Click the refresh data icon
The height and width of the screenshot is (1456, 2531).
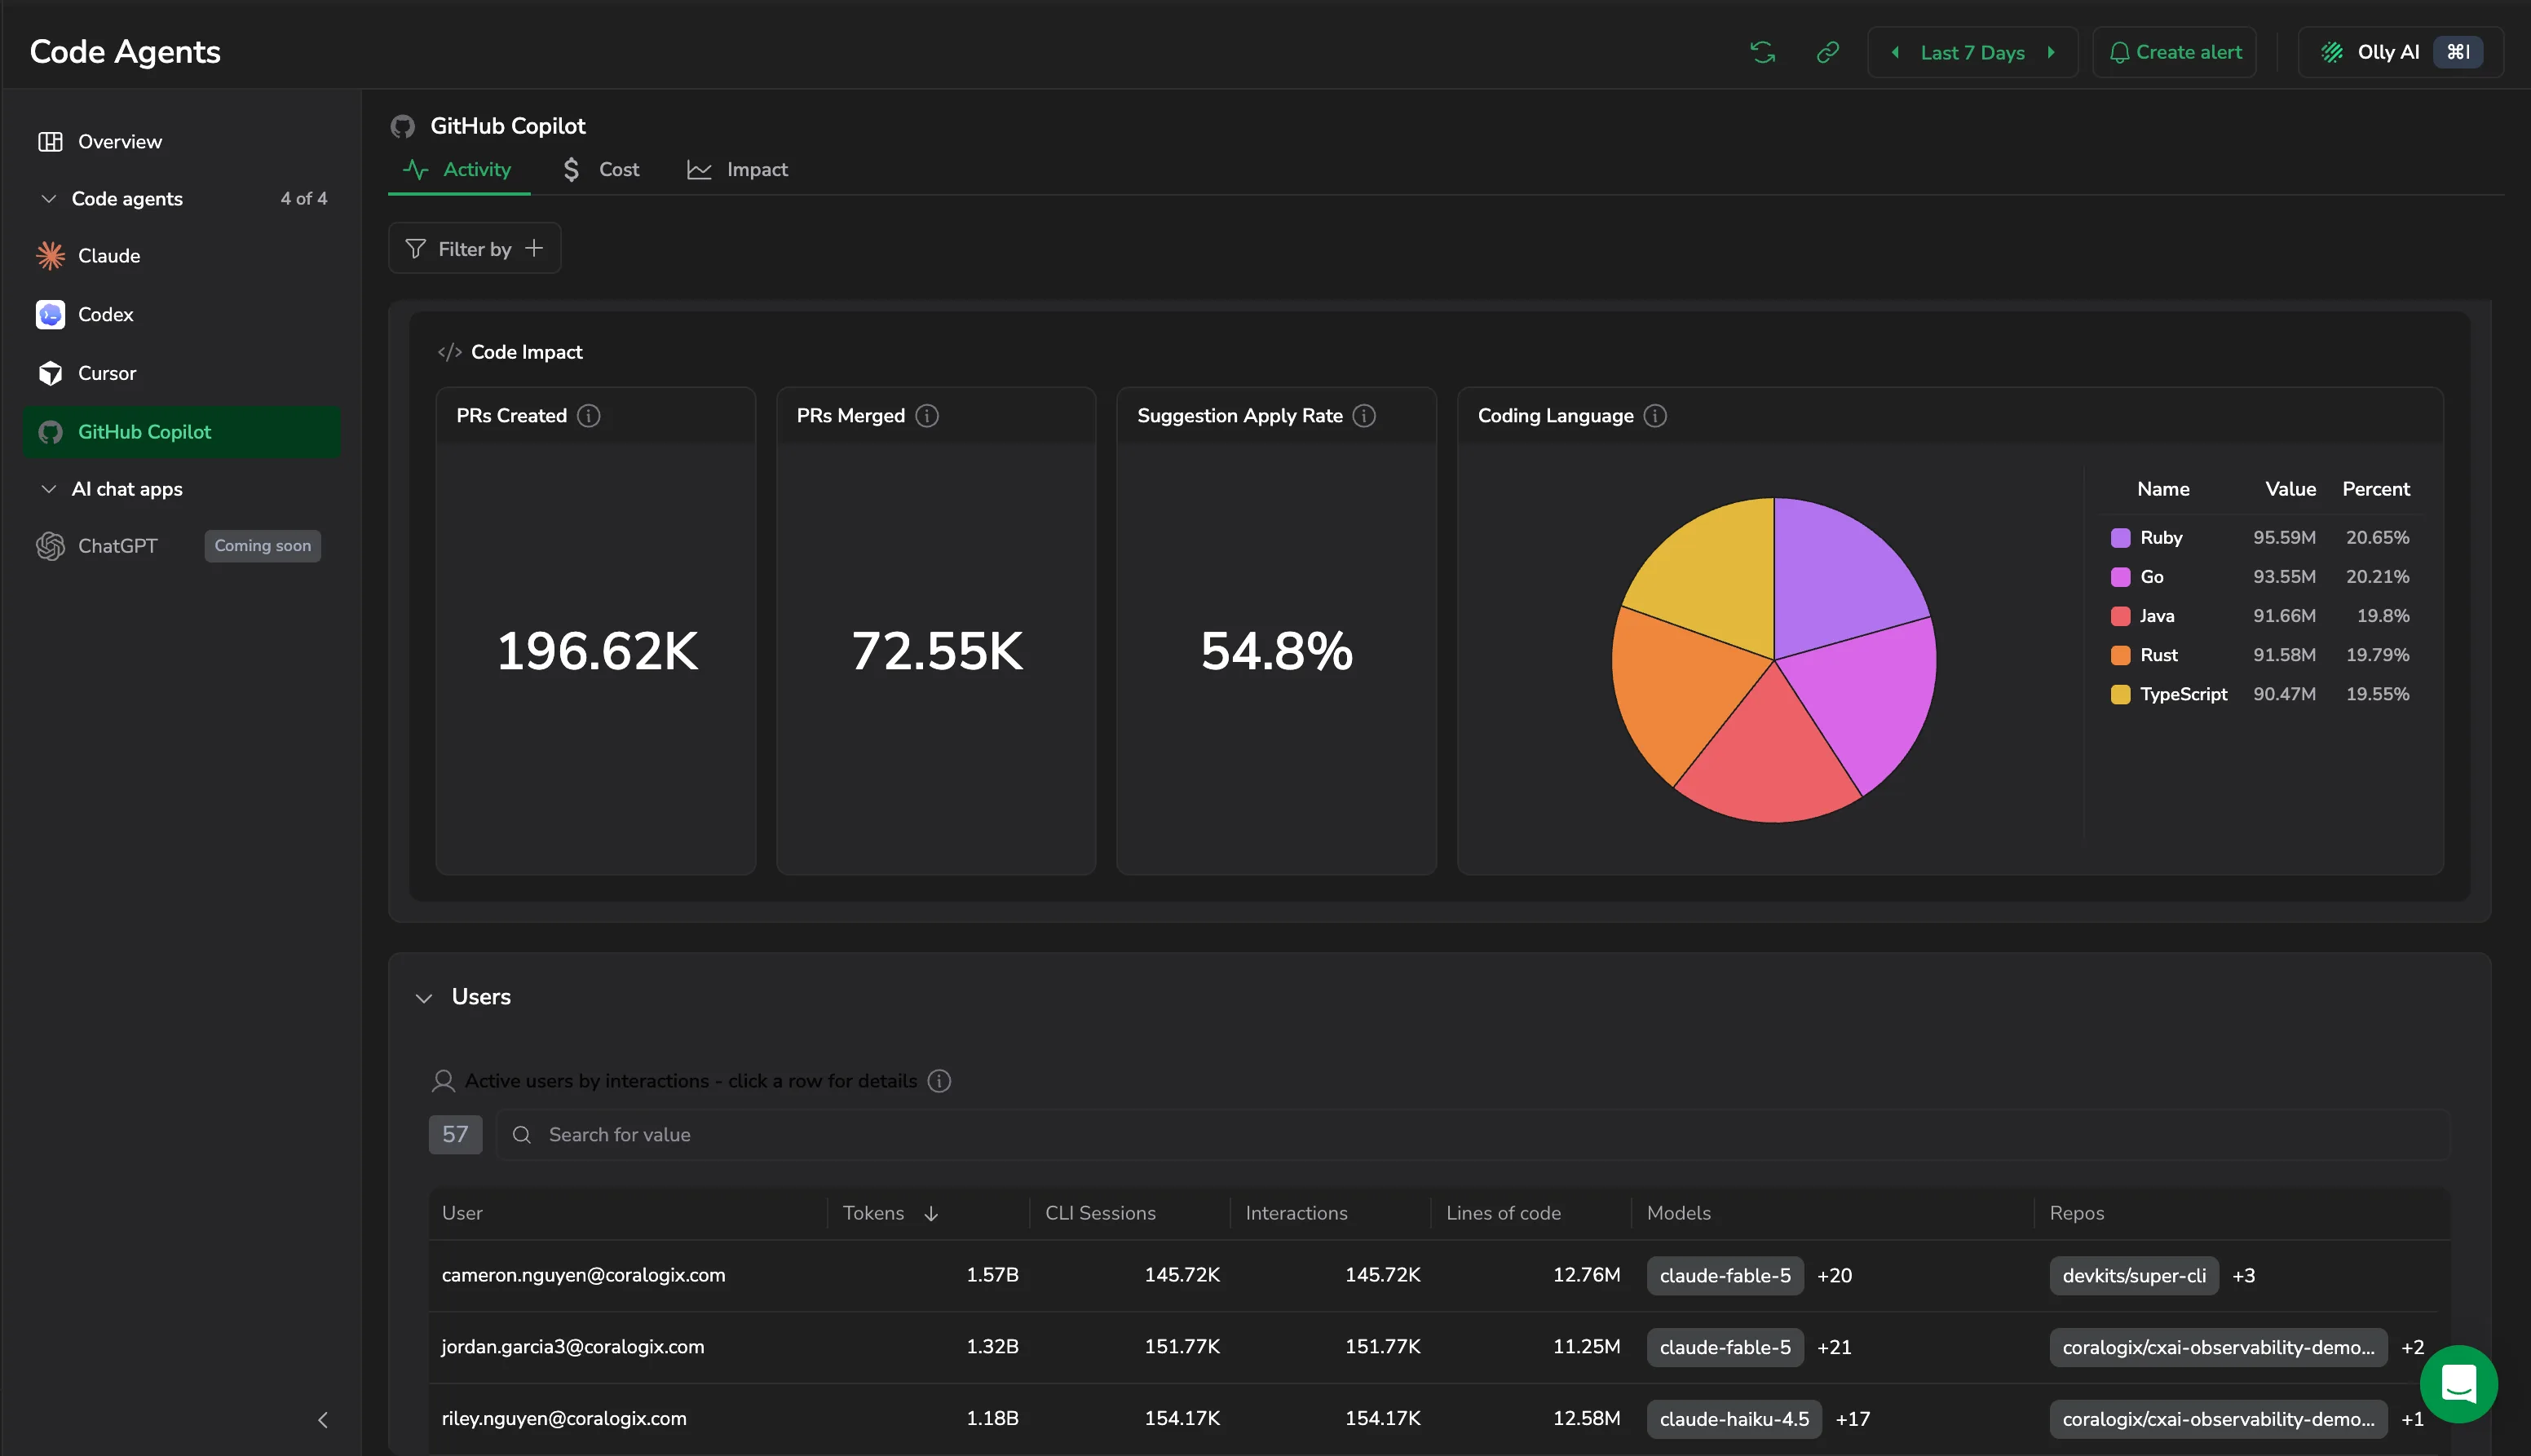pyautogui.click(x=1763, y=52)
